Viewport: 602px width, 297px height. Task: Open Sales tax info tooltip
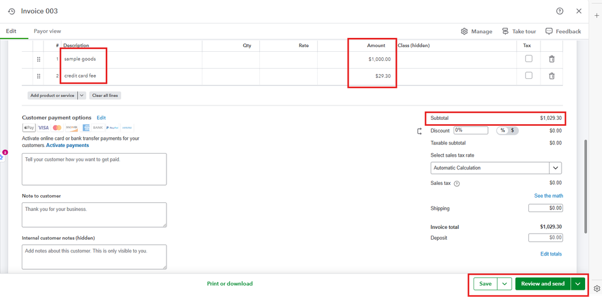pos(457,184)
